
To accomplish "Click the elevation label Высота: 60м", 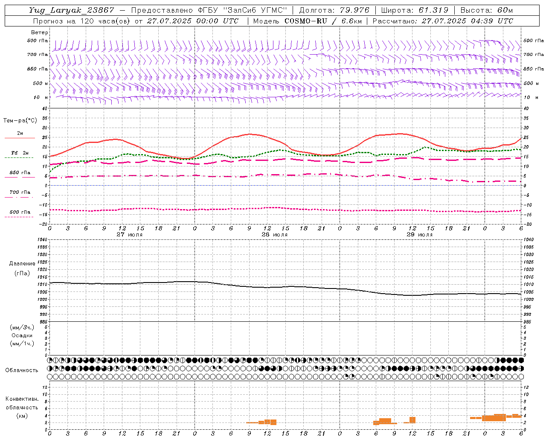I will [x=487, y=10].
